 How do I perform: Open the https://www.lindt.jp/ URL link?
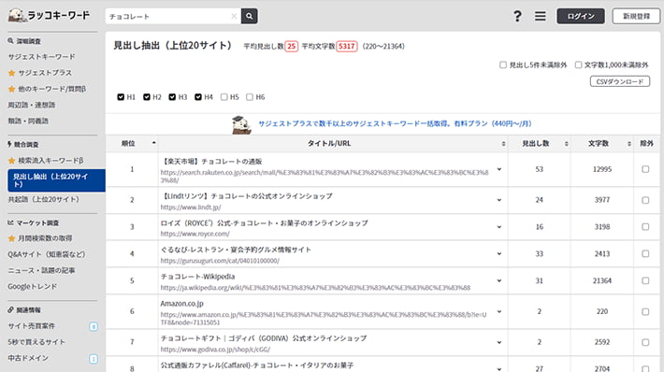191,207
